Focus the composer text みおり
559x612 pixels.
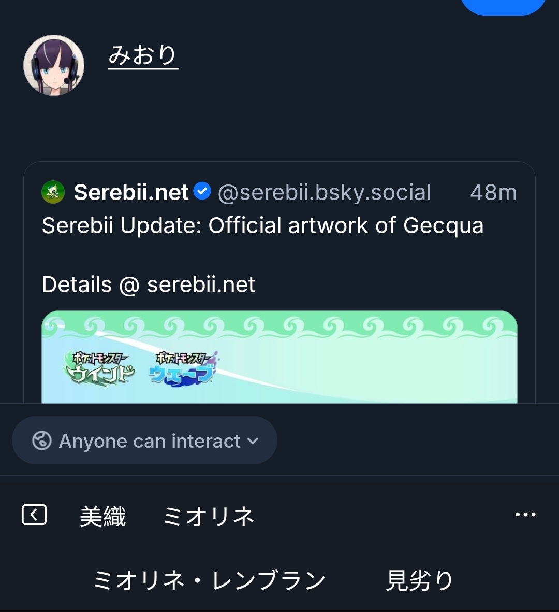143,55
